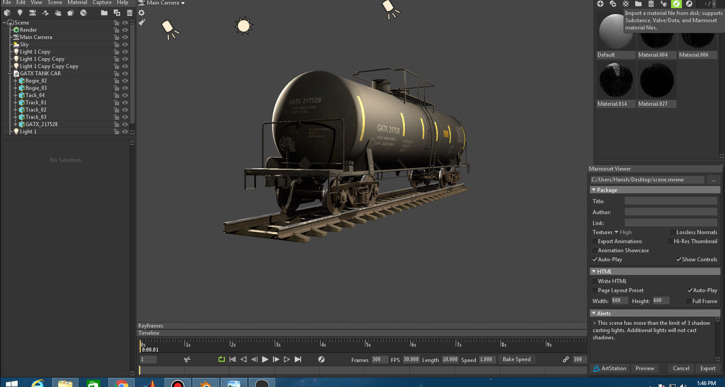Click the link icon beside 300 field
Viewport: 725px width, 387px height.
coord(566,359)
